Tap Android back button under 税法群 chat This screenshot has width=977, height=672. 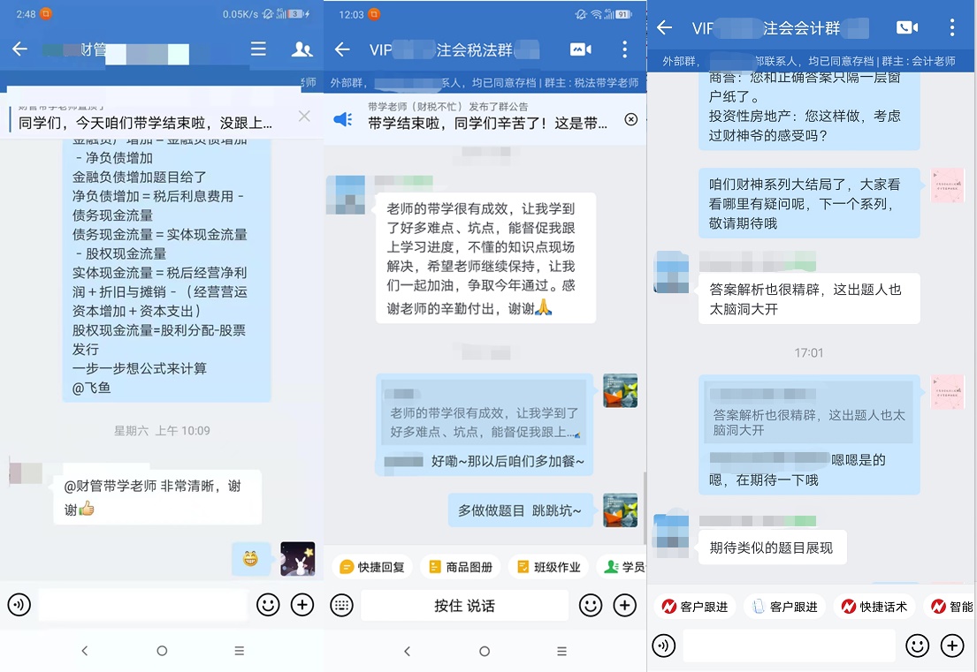click(408, 651)
